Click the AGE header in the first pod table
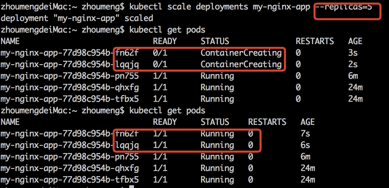This screenshot has width=389, height=188. (x=355, y=41)
